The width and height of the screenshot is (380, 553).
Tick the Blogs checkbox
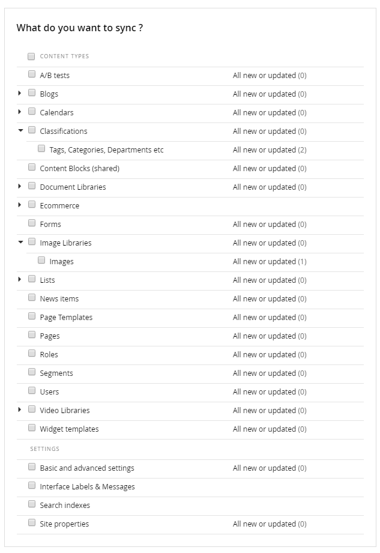pyautogui.click(x=32, y=93)
